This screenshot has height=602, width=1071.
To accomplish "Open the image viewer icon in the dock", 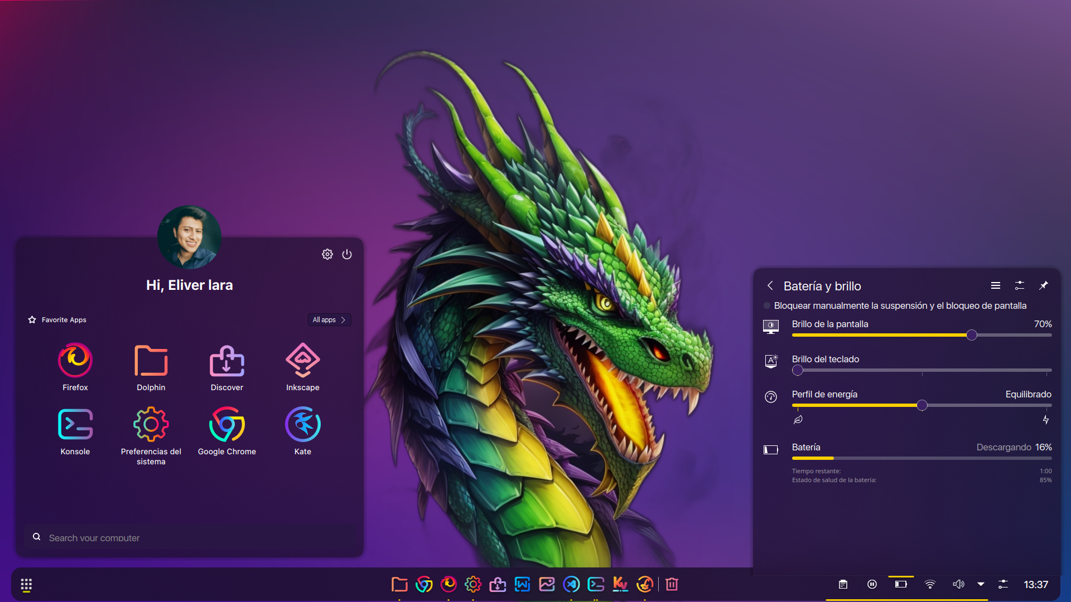I will point(547,584).
